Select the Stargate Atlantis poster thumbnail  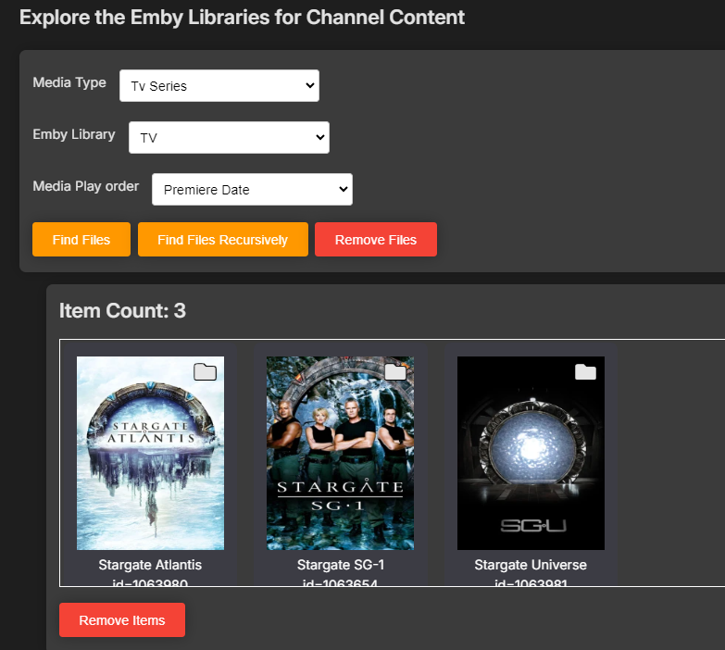[x=150, y=453]
